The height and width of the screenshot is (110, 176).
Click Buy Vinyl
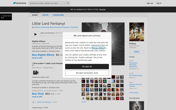click(38, 94)
